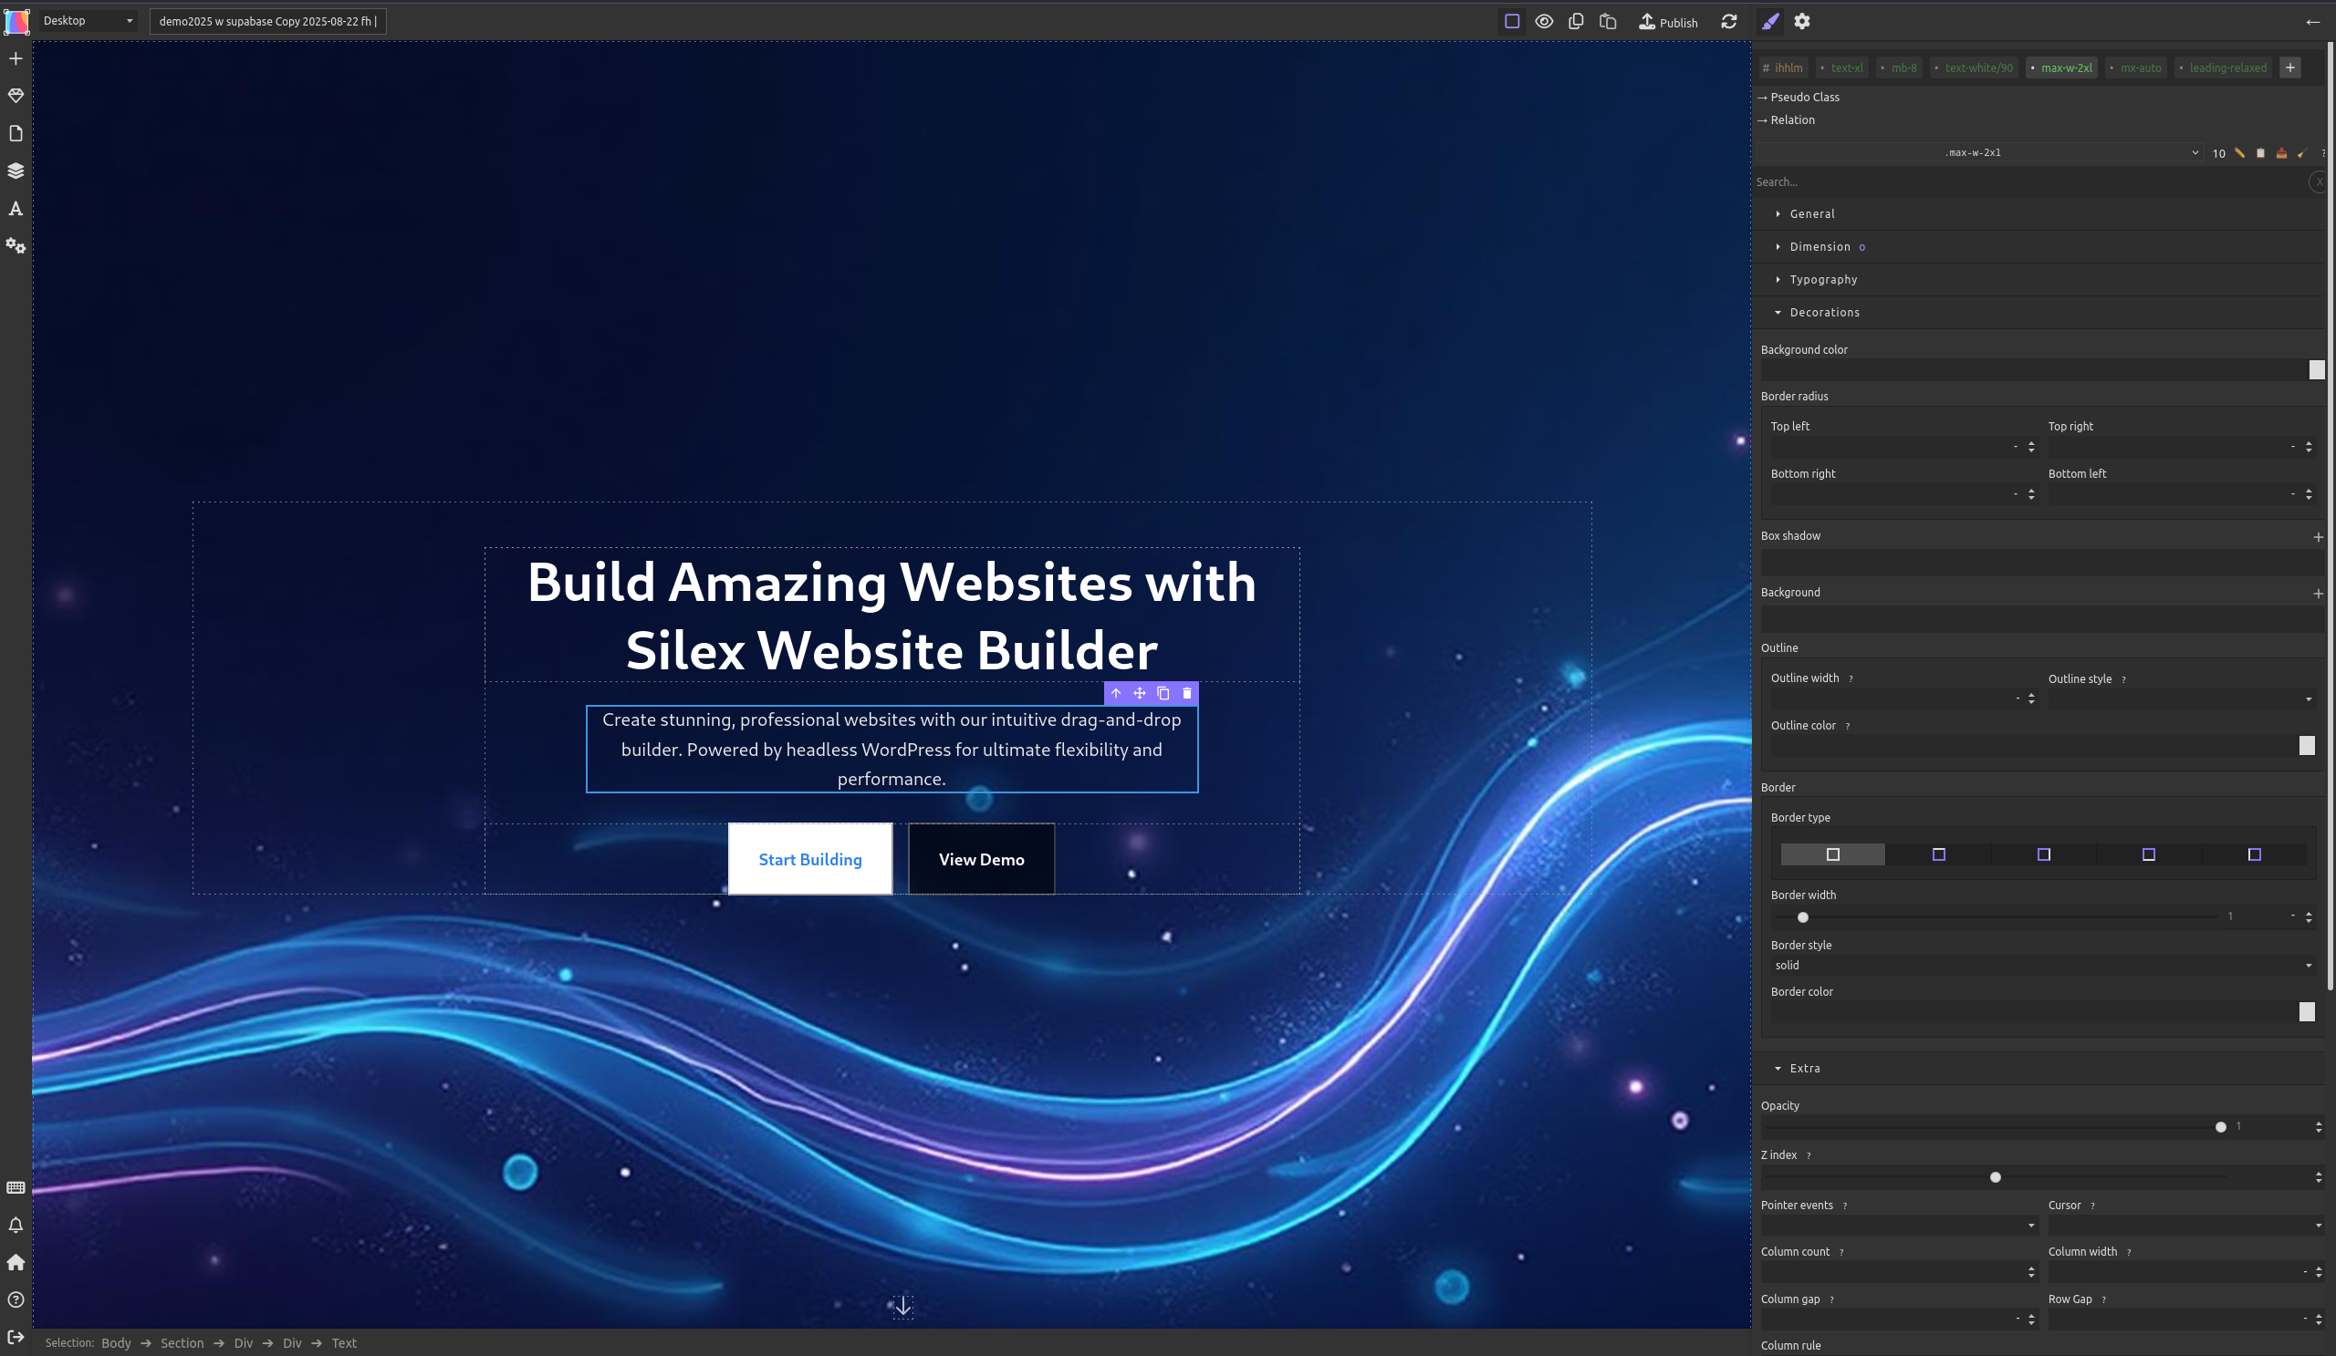Image resolution: width=2336 pixels, height=1356 pixels.
Task: Click the add blocks plus icon
Action: (16, 58)
